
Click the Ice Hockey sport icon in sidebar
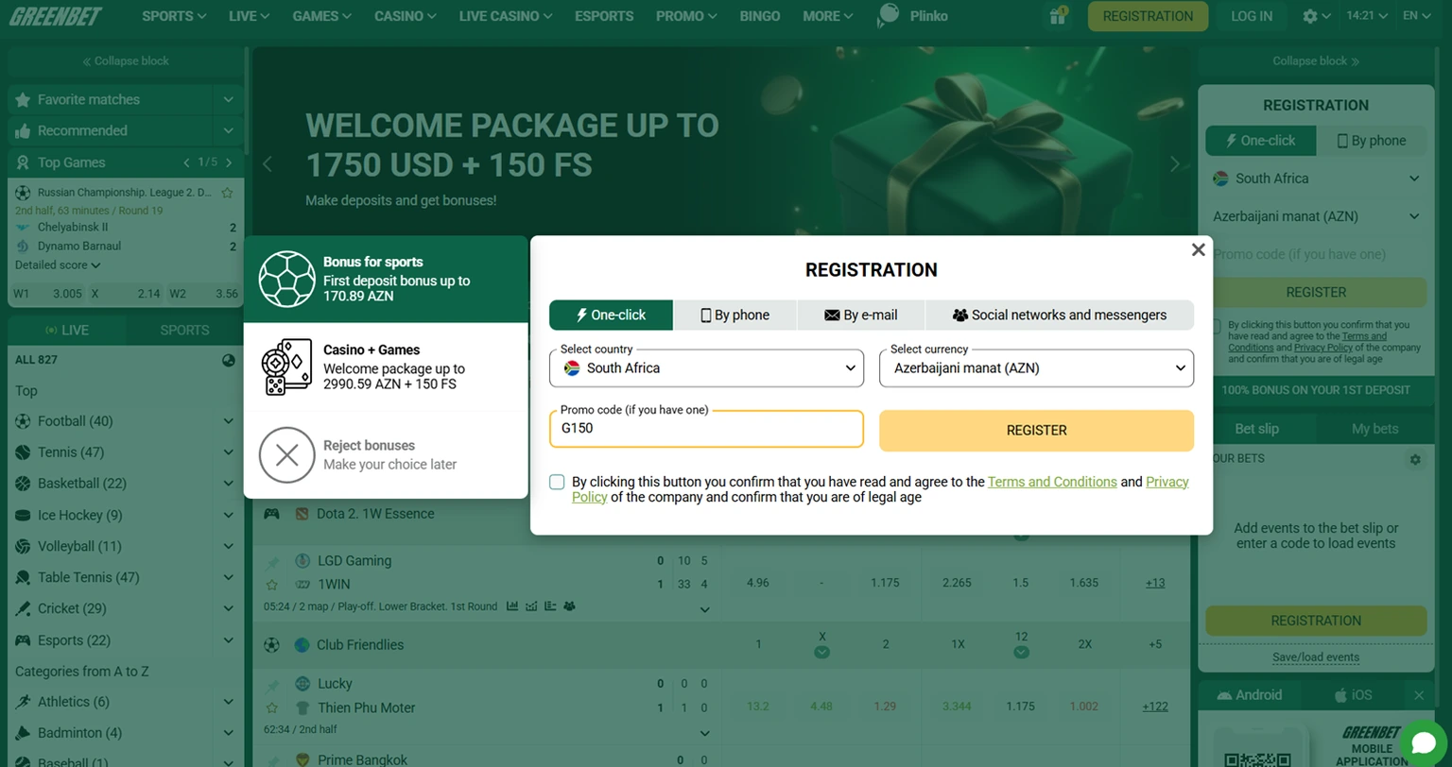tap(23, 515)
